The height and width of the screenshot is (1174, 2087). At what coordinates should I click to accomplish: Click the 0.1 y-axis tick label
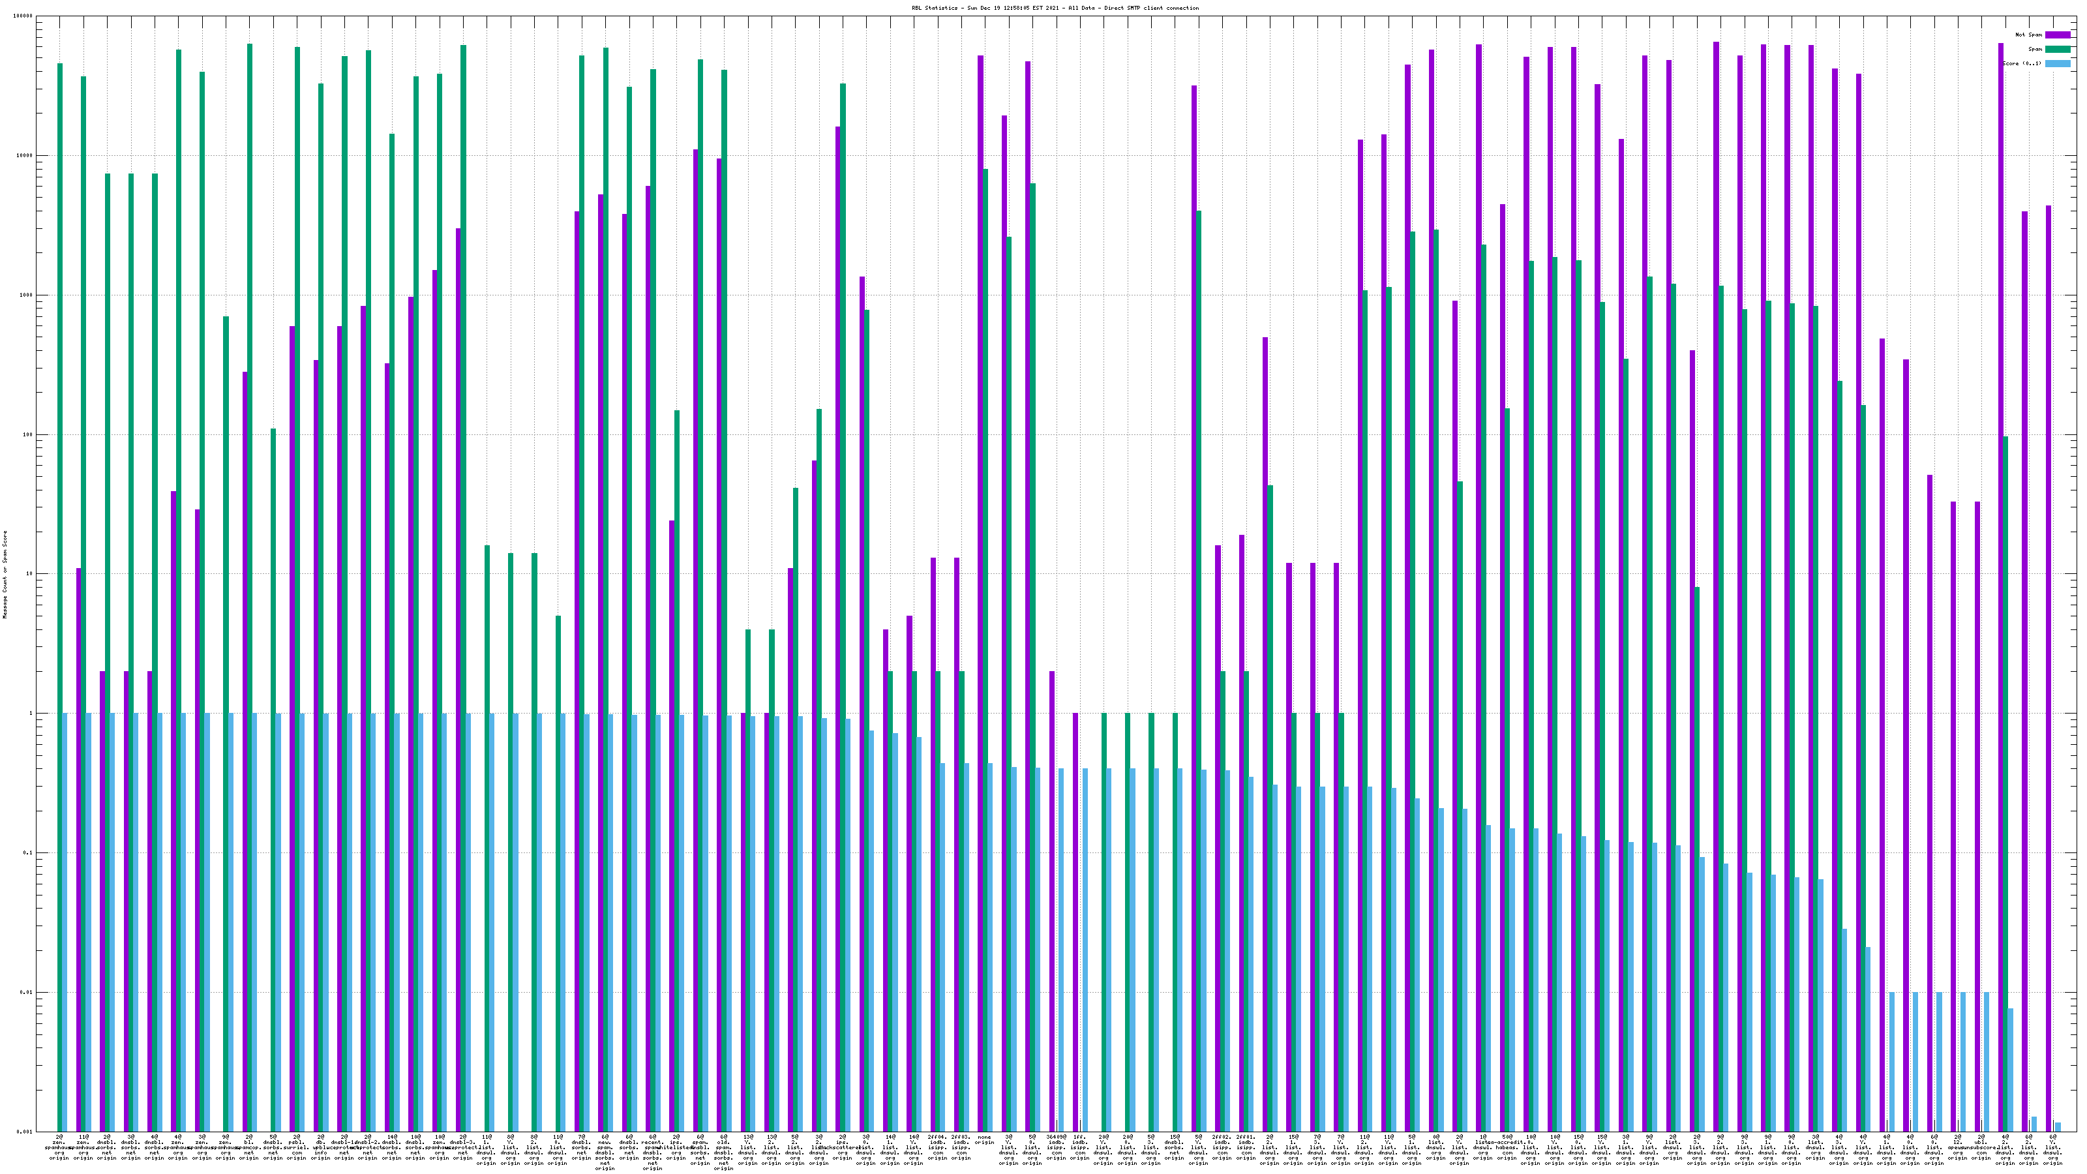click(27, 853)
